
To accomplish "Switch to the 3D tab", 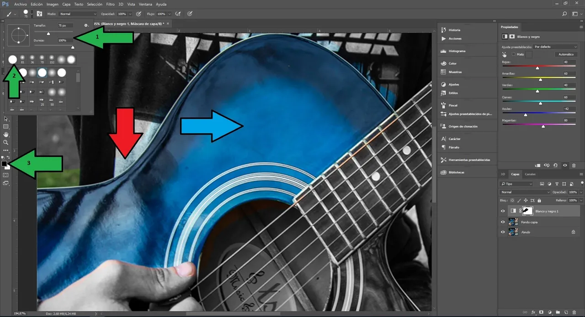I will pyautogui.click(x=503, y=174).
